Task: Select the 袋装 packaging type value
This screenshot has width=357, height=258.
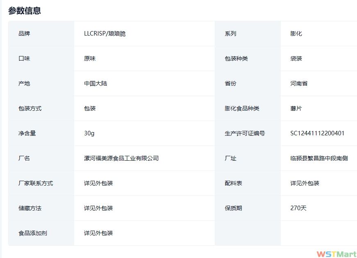Action: pos(296,58)
